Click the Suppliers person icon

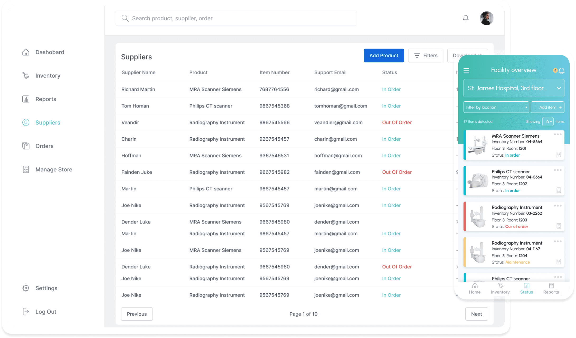pos(26,123)
